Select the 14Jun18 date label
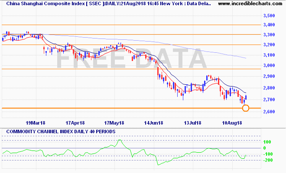The image size is (286, 173). click(153, 123)
